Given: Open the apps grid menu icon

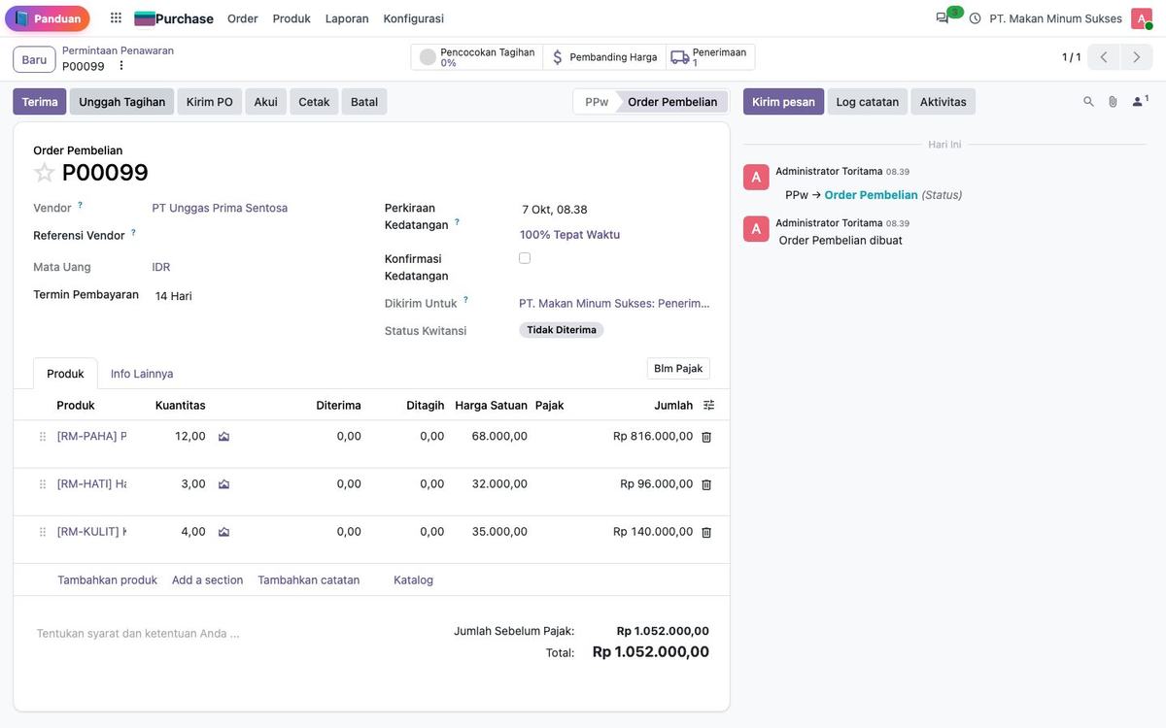Looking at the screenshot, I should pos(116,18).
